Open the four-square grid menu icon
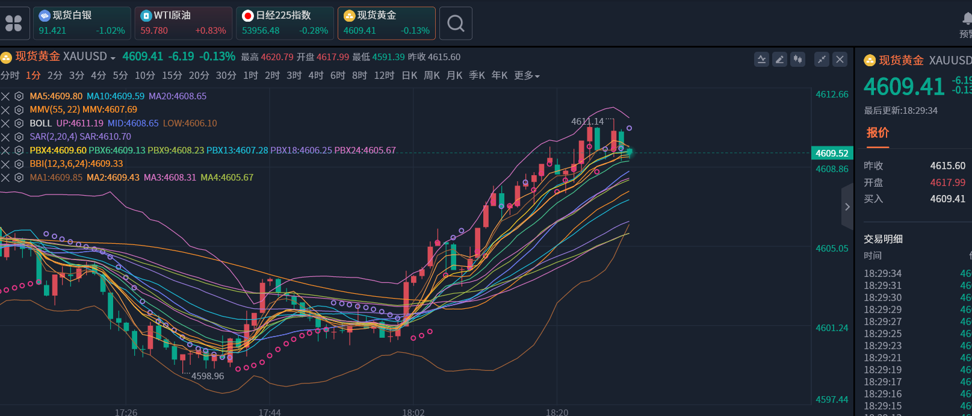Viewport: 972px width, 416px height. tap(13, 23)
